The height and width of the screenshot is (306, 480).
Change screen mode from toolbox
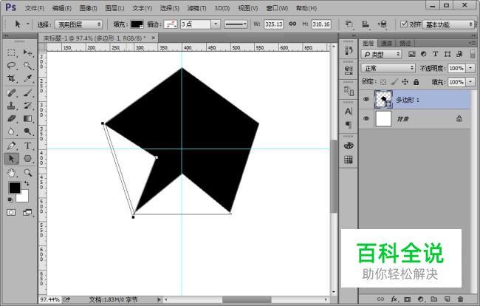[27, 212]
